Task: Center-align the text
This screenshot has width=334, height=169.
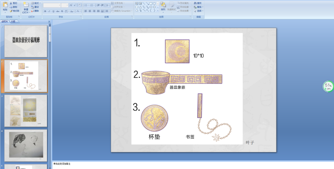Action: pos(90,11)
